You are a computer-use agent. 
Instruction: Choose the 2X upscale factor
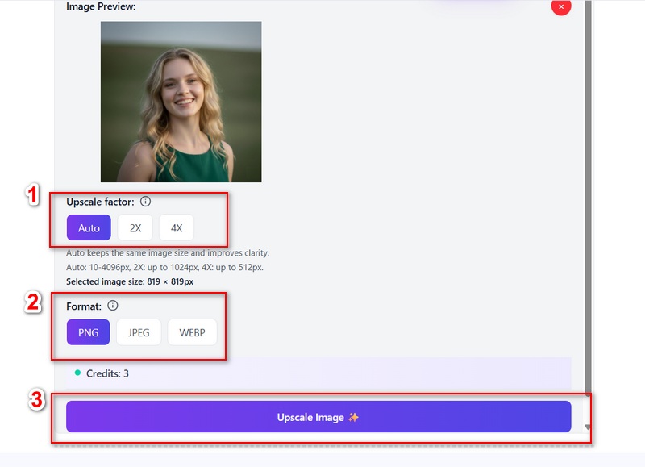(135, 227)
